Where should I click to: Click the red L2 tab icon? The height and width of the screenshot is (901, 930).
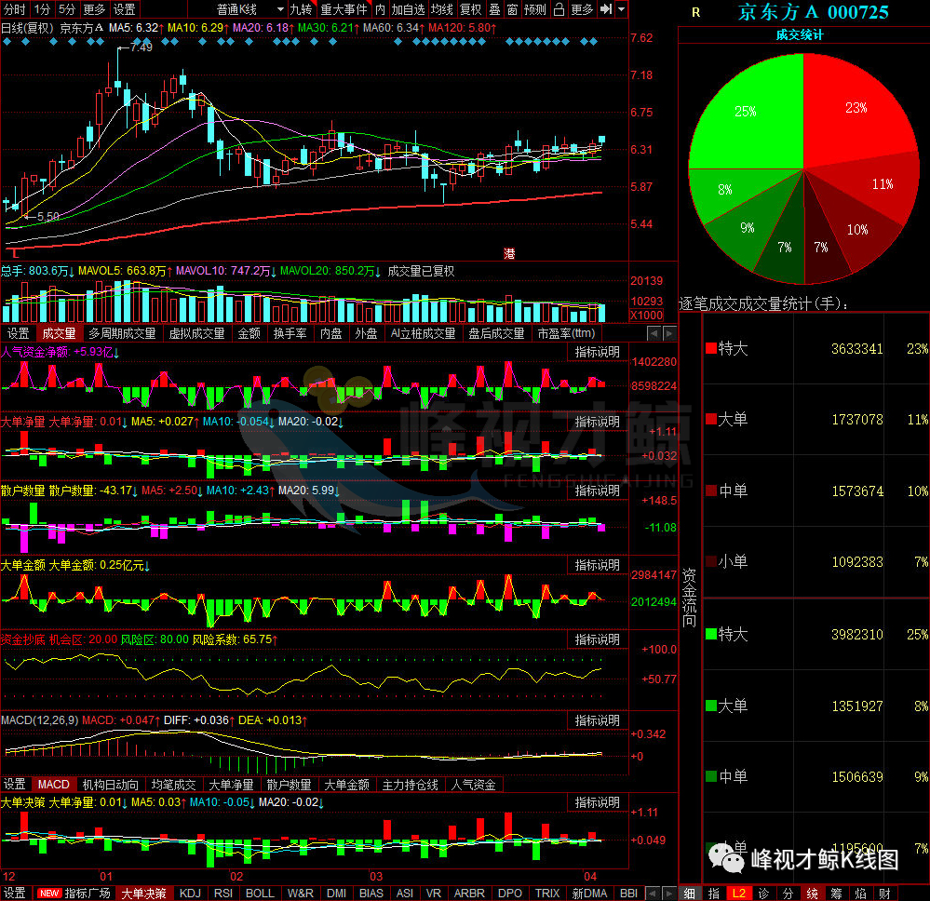tap(739, 893)
